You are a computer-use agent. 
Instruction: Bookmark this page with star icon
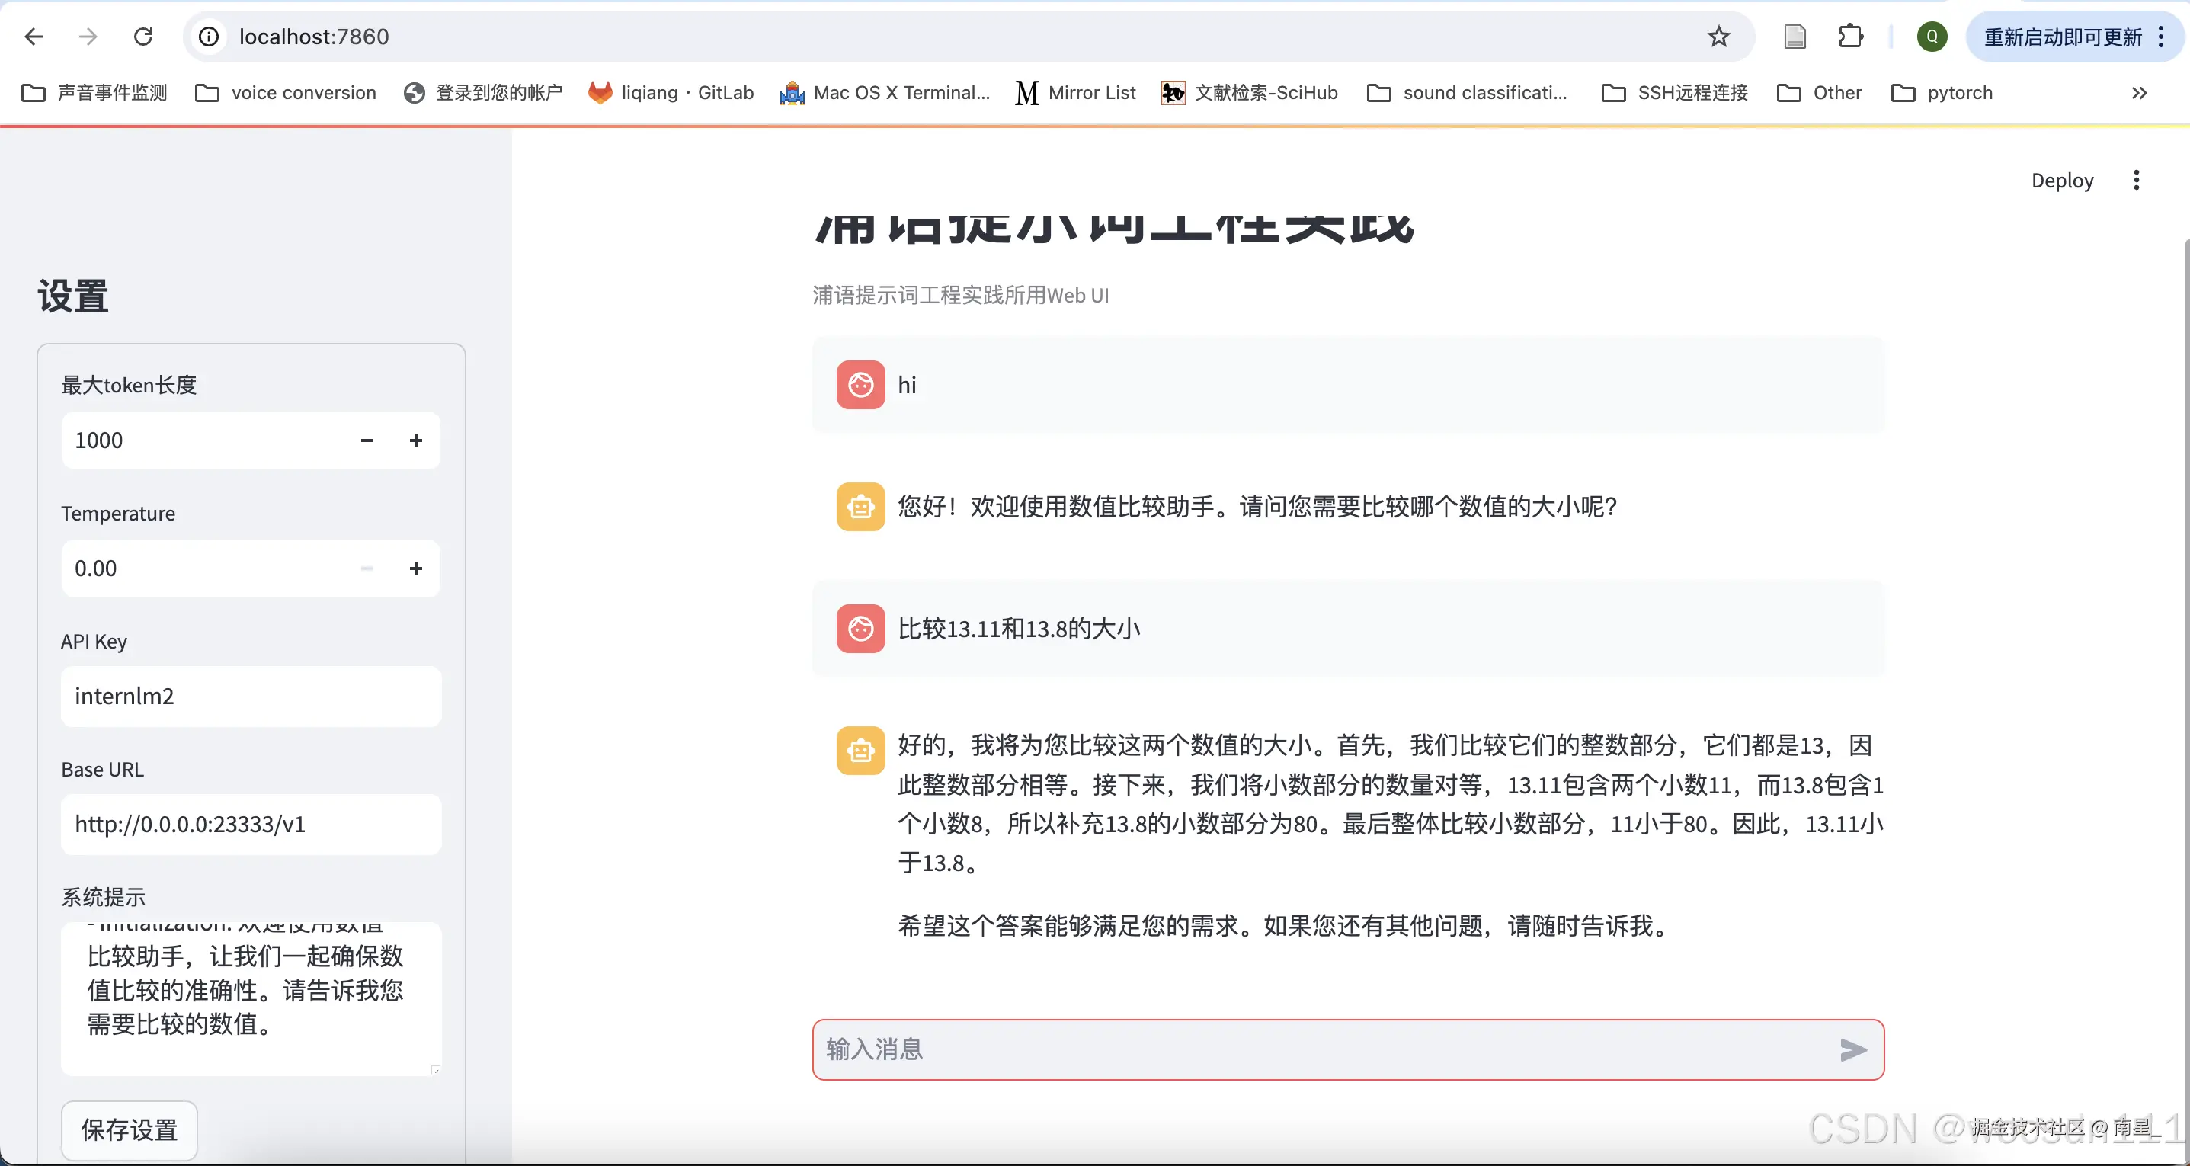pyautogui.click(x=1718, y=37)
